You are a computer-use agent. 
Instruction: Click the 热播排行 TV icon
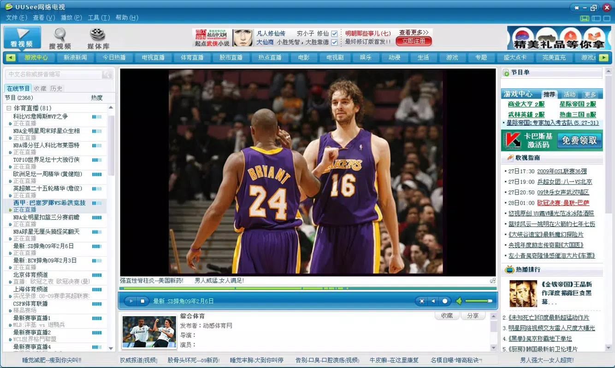tap(509, 270)
